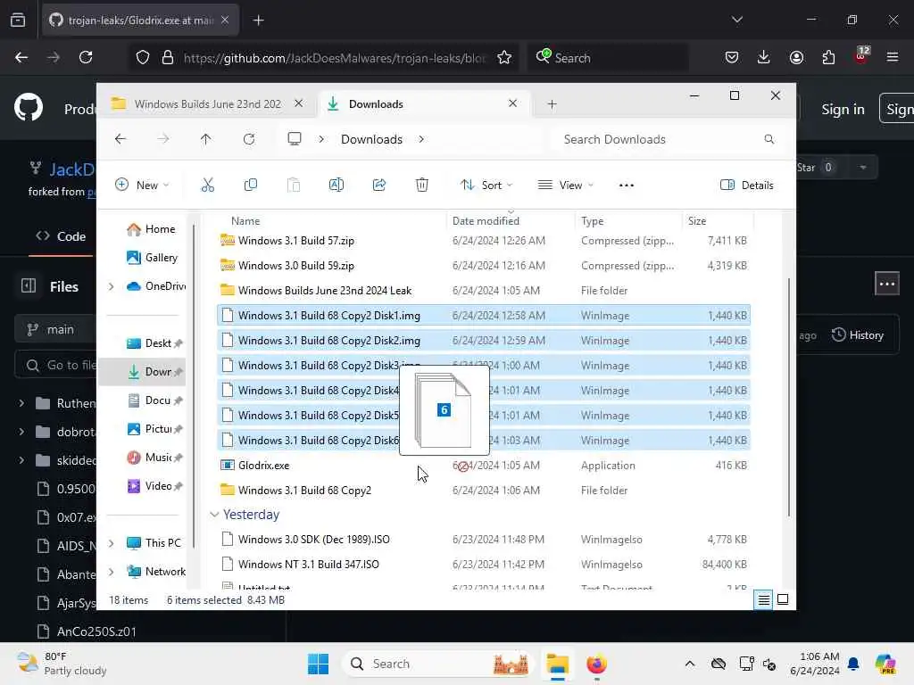Image resolution: width=914 pixels, height=685 pixels.
Task: Go back in File Explorer
Action: 120,139
